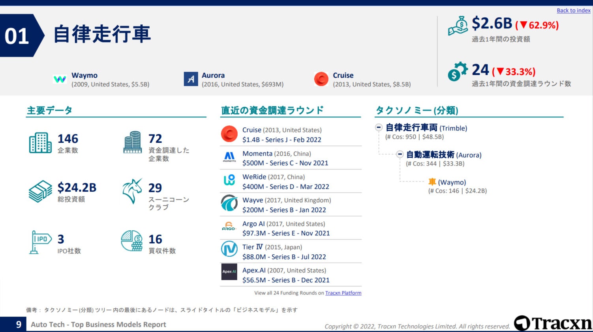
Task: Click the 72 funded companies count
Action: (155, 139)
